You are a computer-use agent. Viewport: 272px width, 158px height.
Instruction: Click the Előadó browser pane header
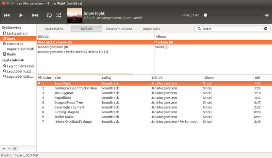click(x=95, y=37)
